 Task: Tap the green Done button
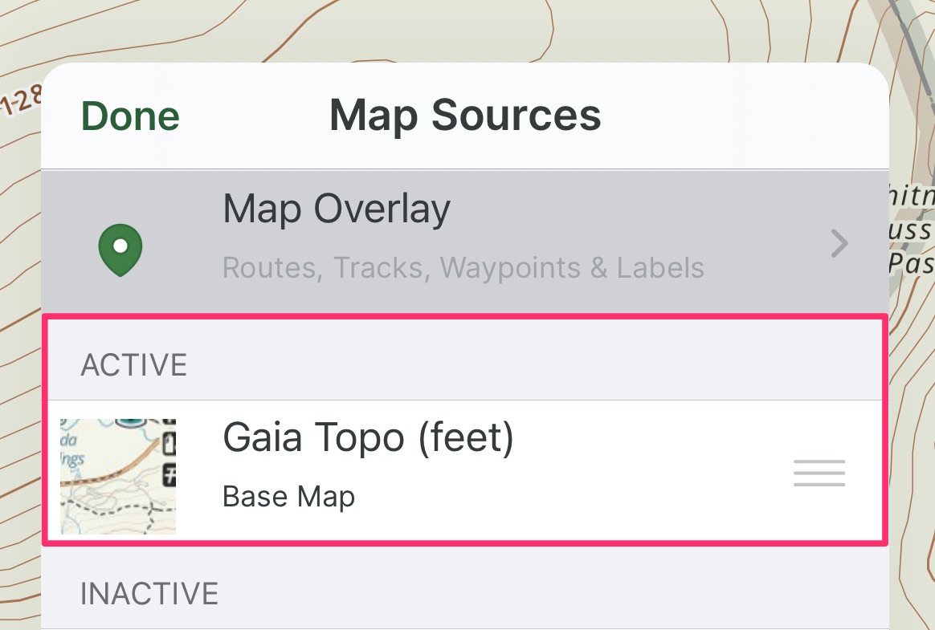click(x=130, y=116)
